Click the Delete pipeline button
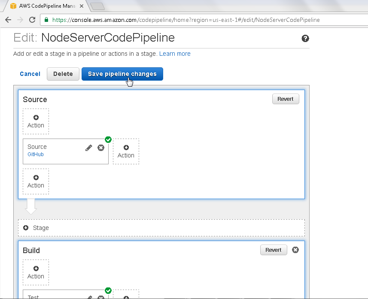 coord(63,74)
